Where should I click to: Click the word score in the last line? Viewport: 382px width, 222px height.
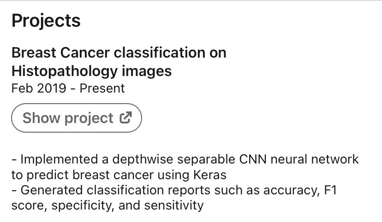28,205
